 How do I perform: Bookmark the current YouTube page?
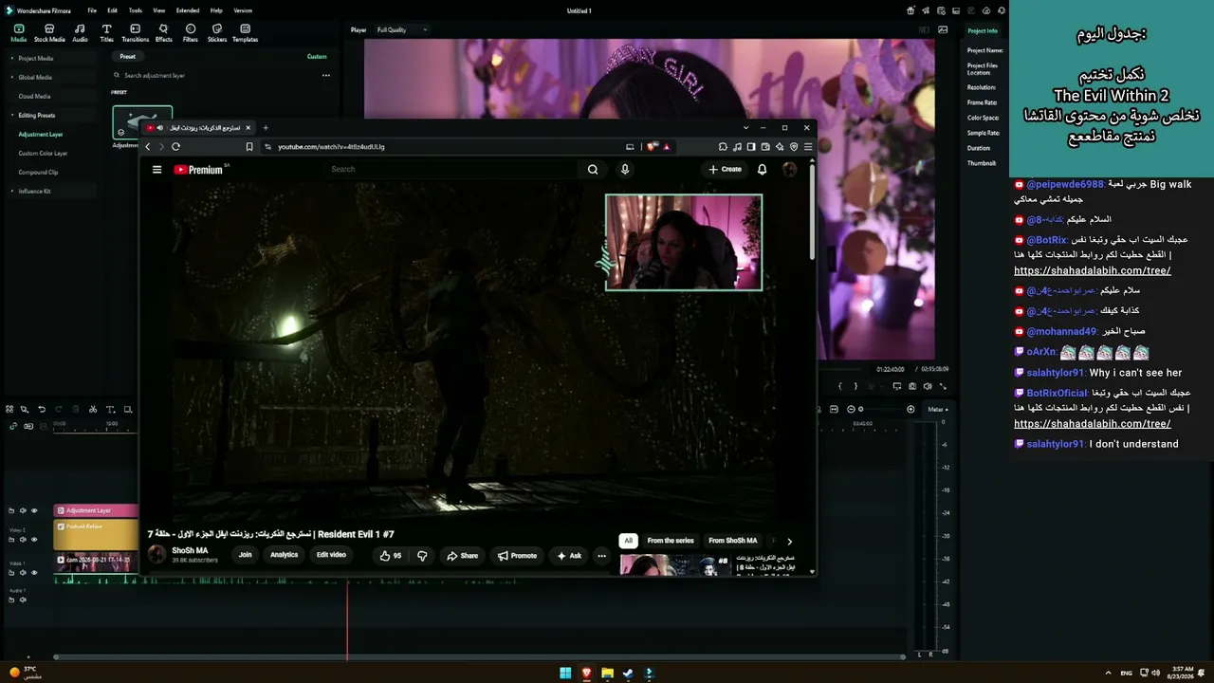click(249, 147)
